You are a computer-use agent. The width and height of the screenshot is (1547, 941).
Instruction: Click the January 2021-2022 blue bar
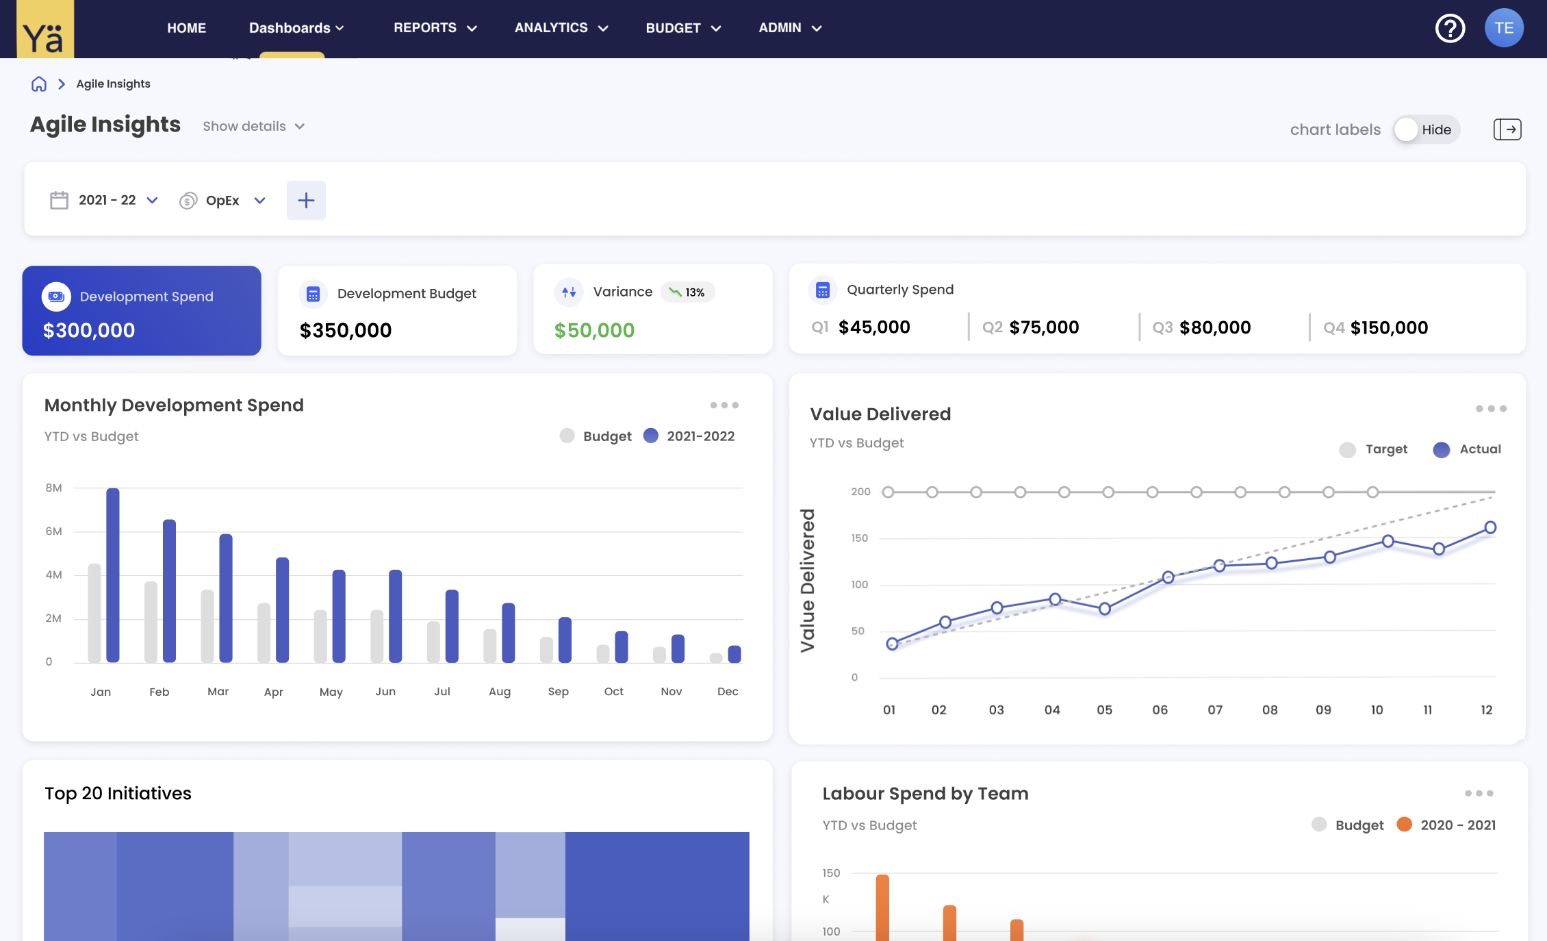click(113, 575)
